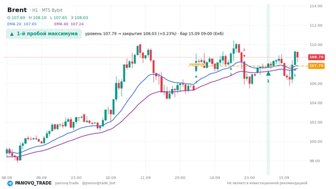Click the low price 'L 107.65'
Image resolution: width=336 pixels, height=189 pixels.
[x=58, y=18]
